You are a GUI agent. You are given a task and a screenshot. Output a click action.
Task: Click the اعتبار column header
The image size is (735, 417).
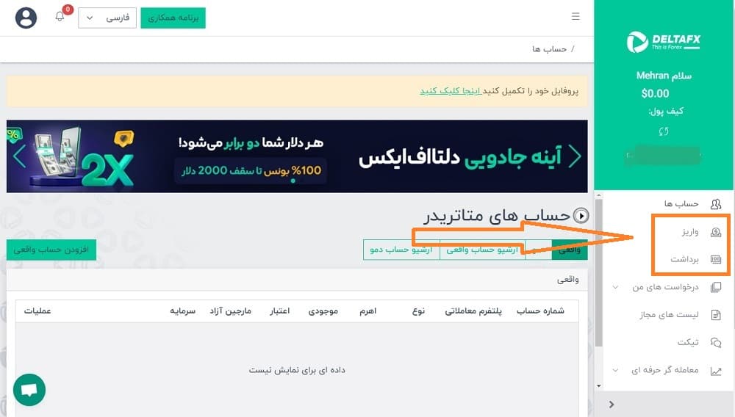click(x=279, y=311)
